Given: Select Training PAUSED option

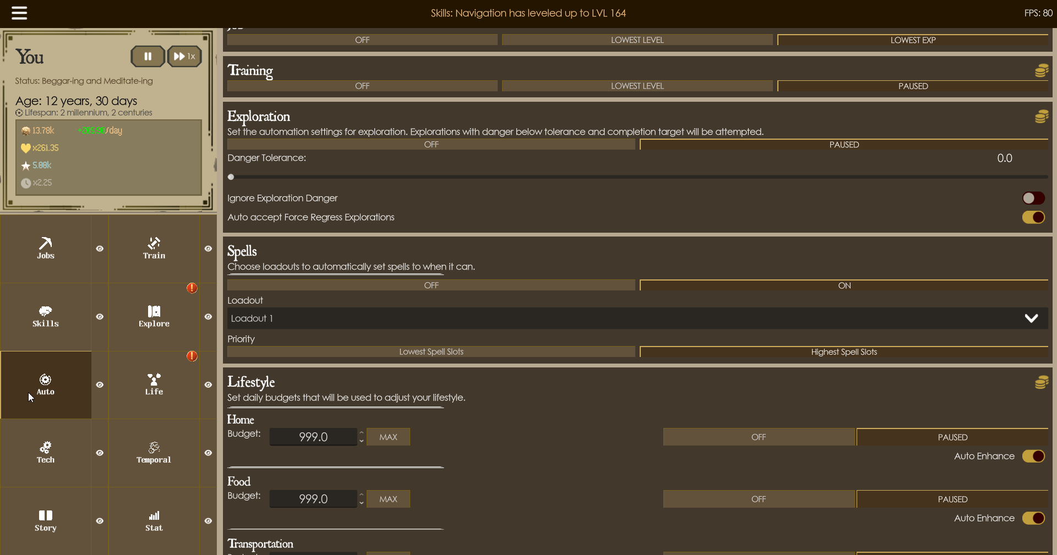Looking at the screenshot, I should [913, 86].
